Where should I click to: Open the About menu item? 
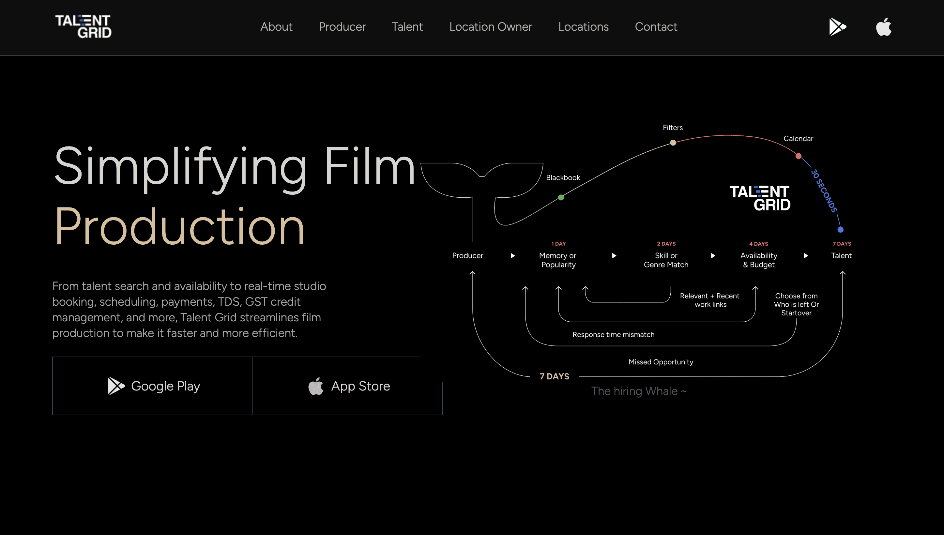pyautogui.click(x=276, y=27)
